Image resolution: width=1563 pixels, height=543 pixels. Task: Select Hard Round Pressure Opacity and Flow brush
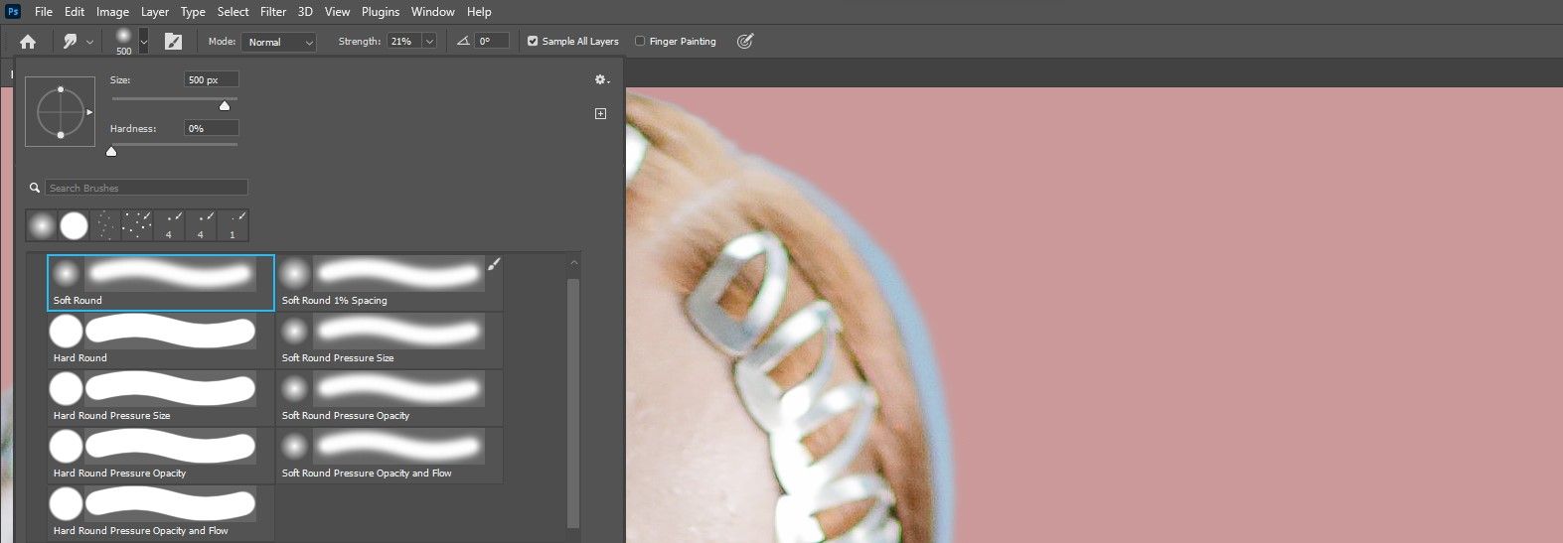pos(161,513)
